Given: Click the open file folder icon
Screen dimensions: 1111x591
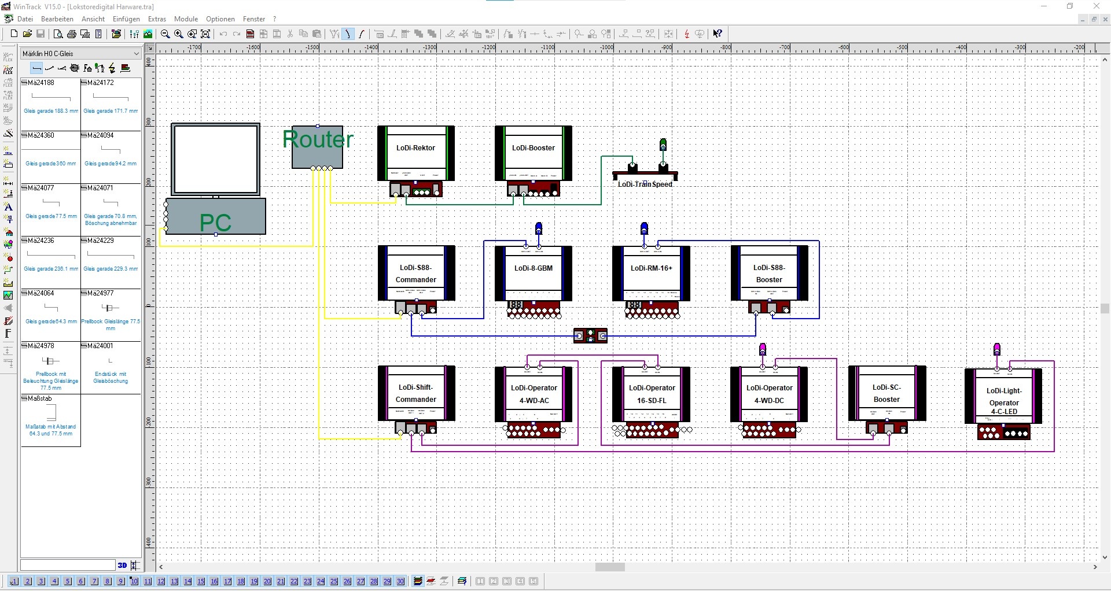Looking at the screenshot, I should coord(27,34).
